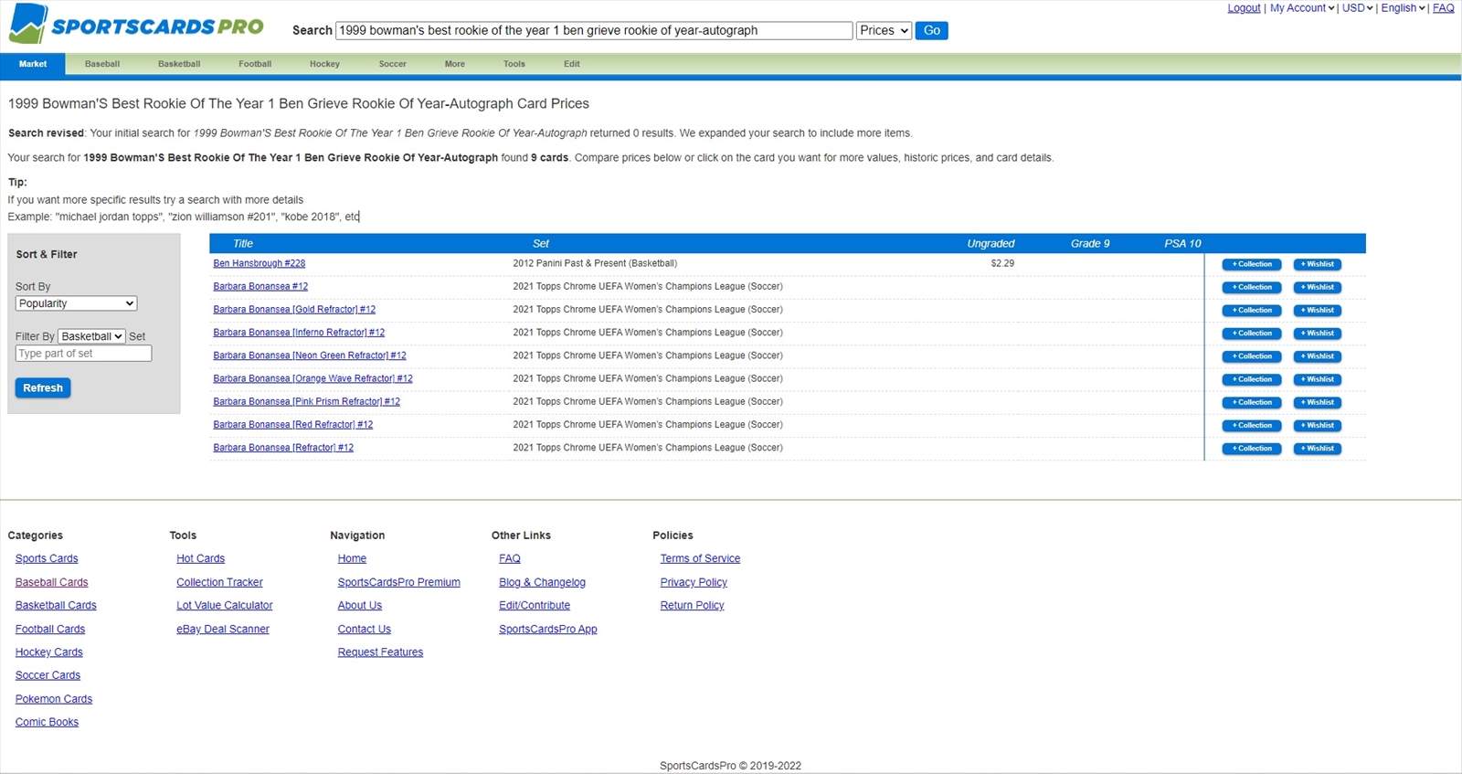
Task: Open Barbara Bonansea Gold Refractor card
Action: [294, 310]
